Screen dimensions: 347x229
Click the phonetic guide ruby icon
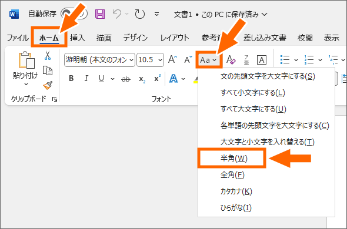pyautogui.click(x=246, y=60)
